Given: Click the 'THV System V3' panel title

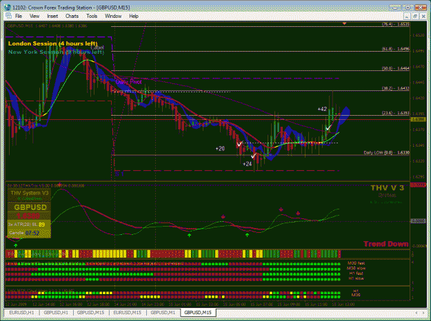Looking at the screenshot, I should coord(30,193).
